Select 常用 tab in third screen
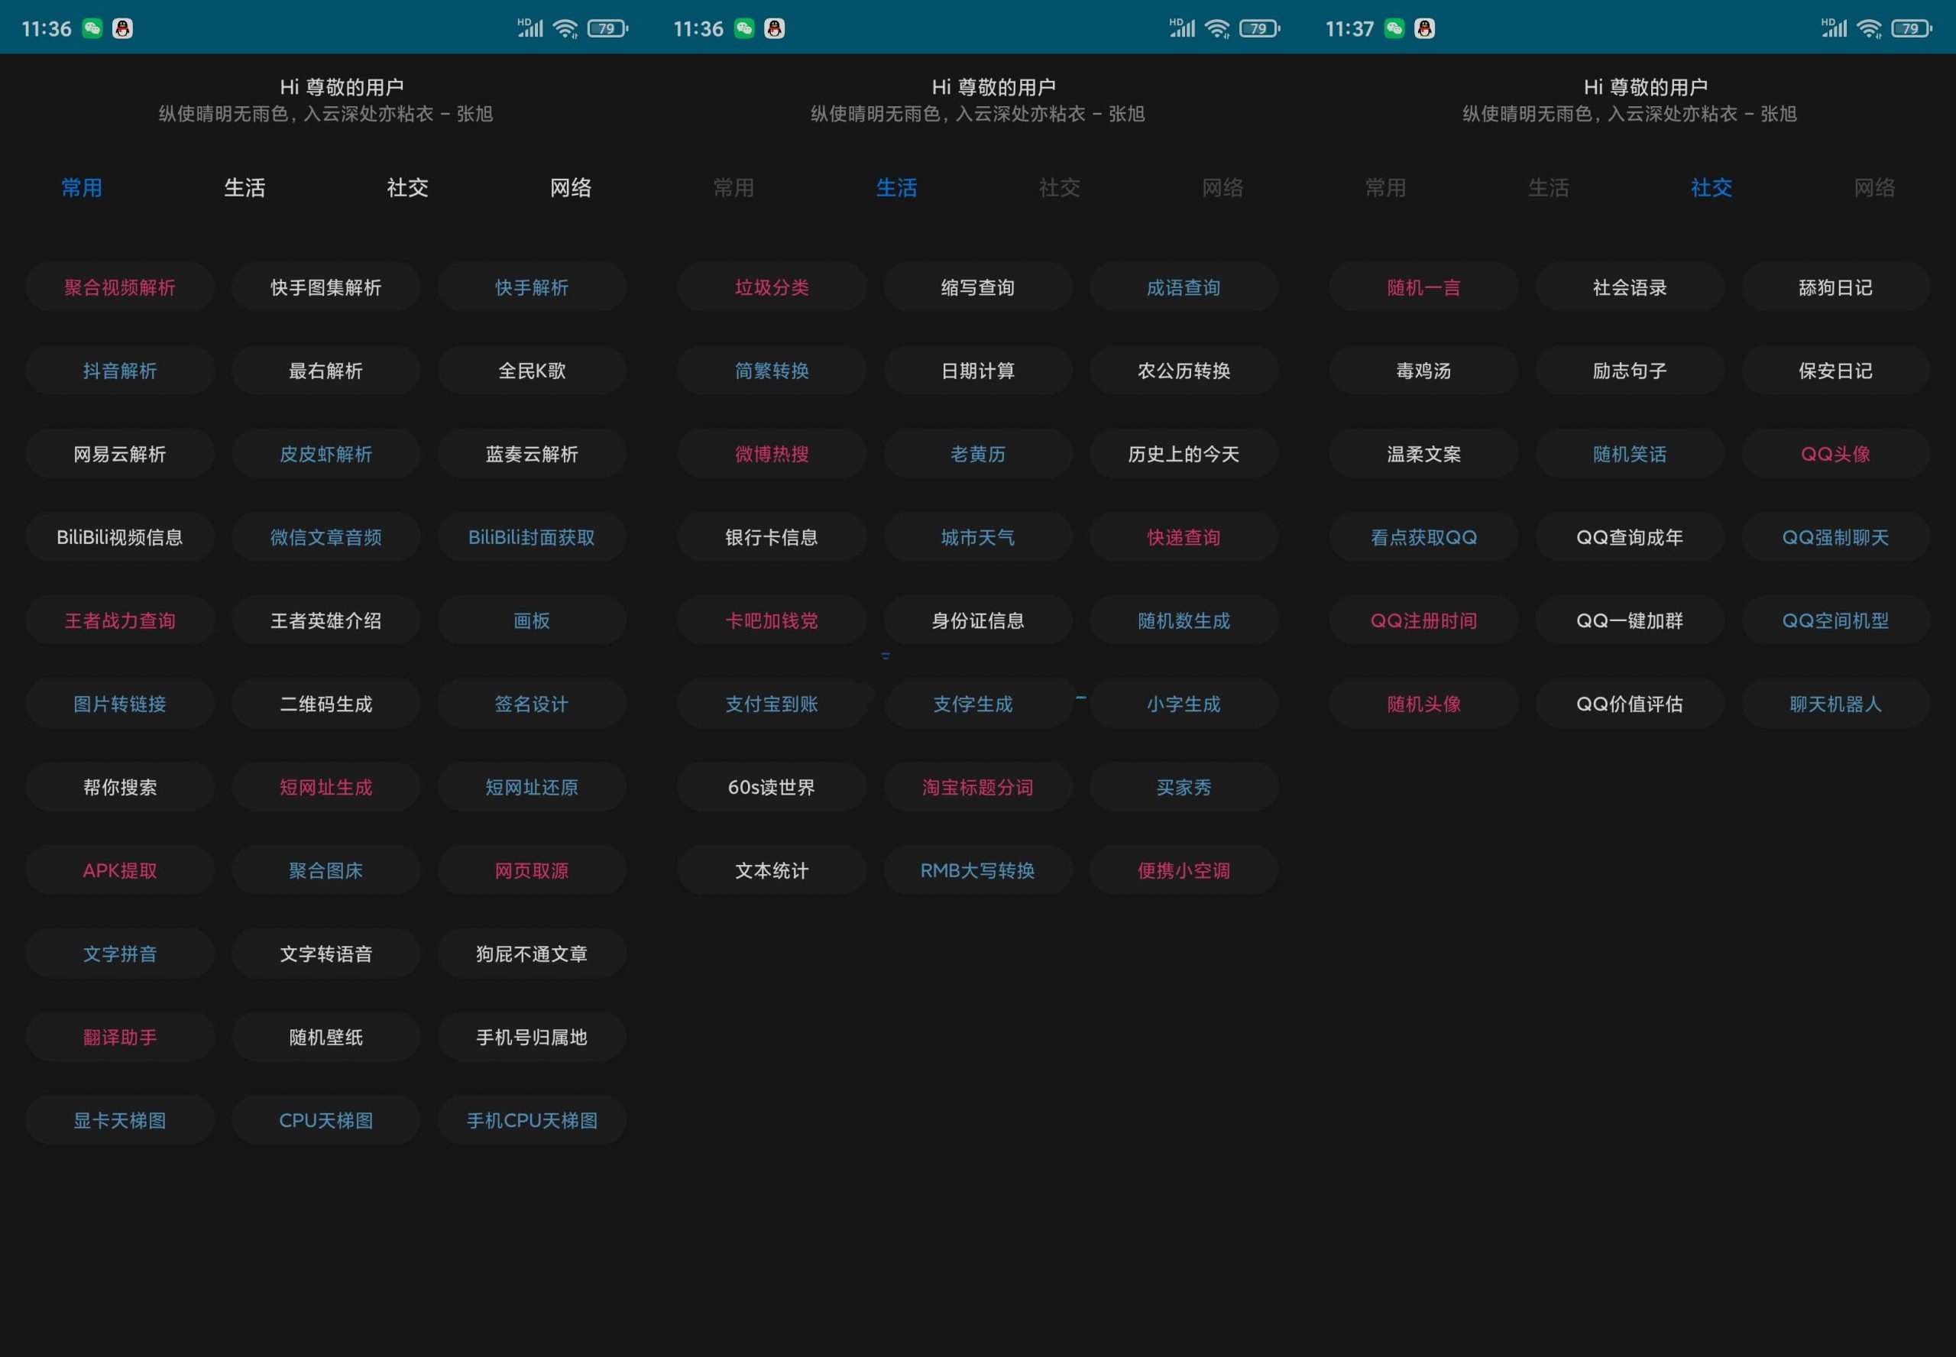The image size is (1956, 1357). pyautogui.click(x=1385, y=187)
